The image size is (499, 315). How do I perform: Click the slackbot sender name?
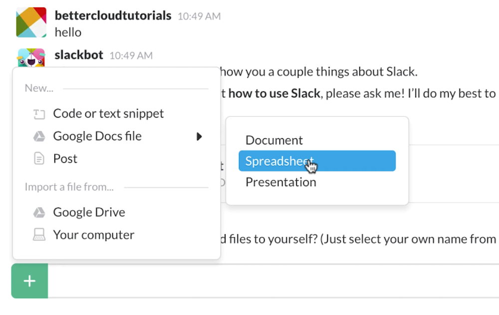point(79,55)
